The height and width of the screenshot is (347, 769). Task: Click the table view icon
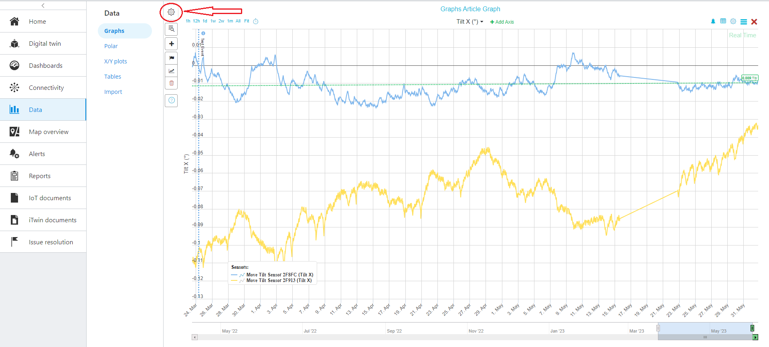(x=723, y=21)
